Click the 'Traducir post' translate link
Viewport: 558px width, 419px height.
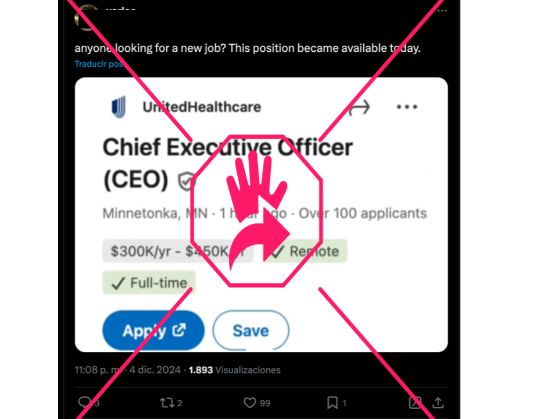click(99, 64)
